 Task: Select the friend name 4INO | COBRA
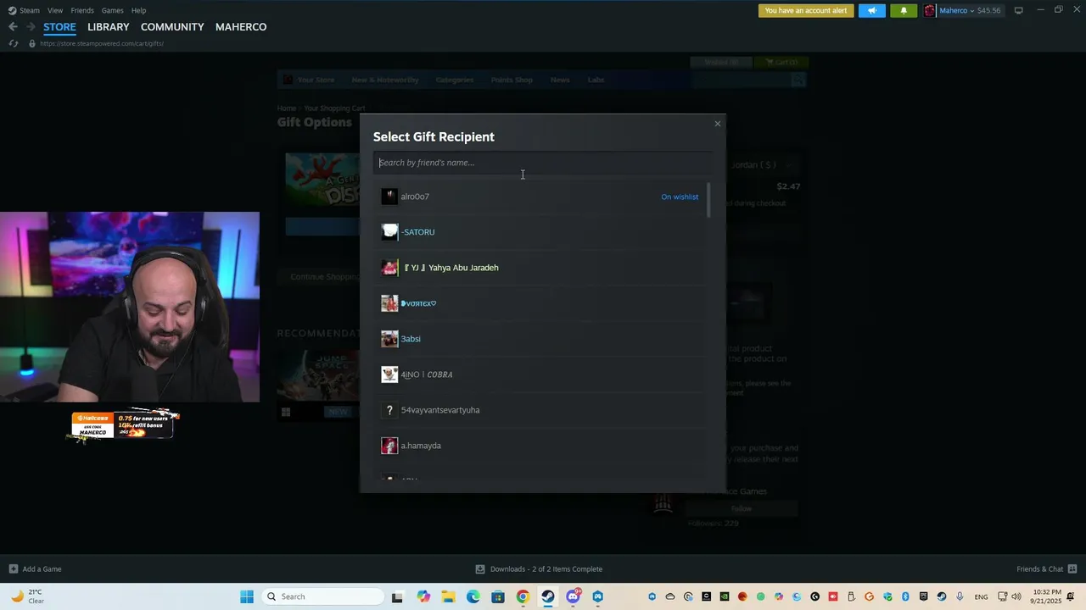(427, 374)
